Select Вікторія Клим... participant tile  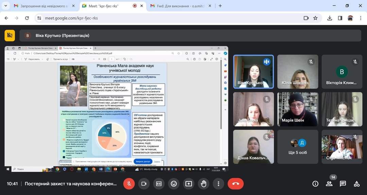click(x=342, y=72)
